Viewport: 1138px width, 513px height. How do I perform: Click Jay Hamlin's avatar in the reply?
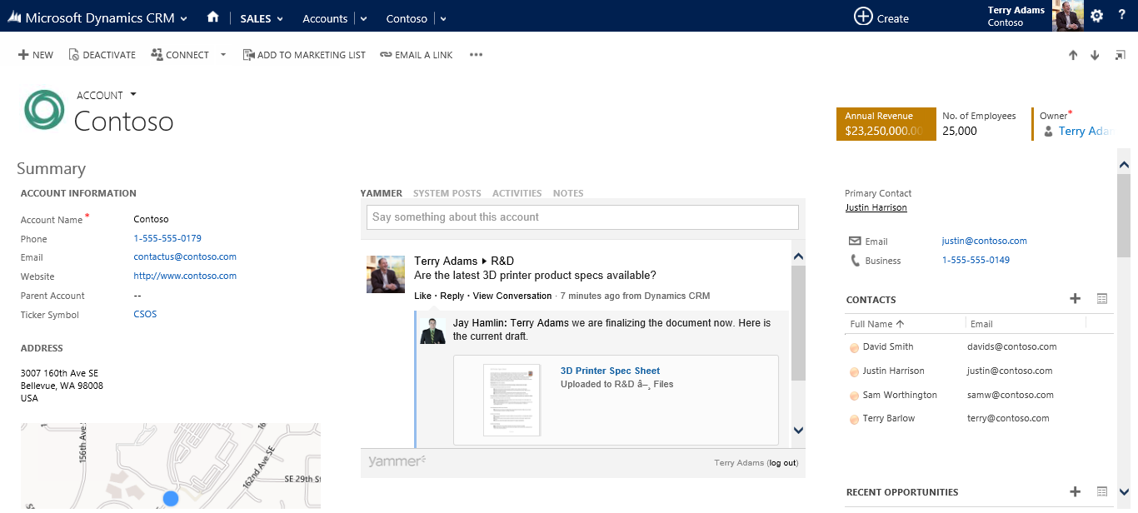(433, 330)
